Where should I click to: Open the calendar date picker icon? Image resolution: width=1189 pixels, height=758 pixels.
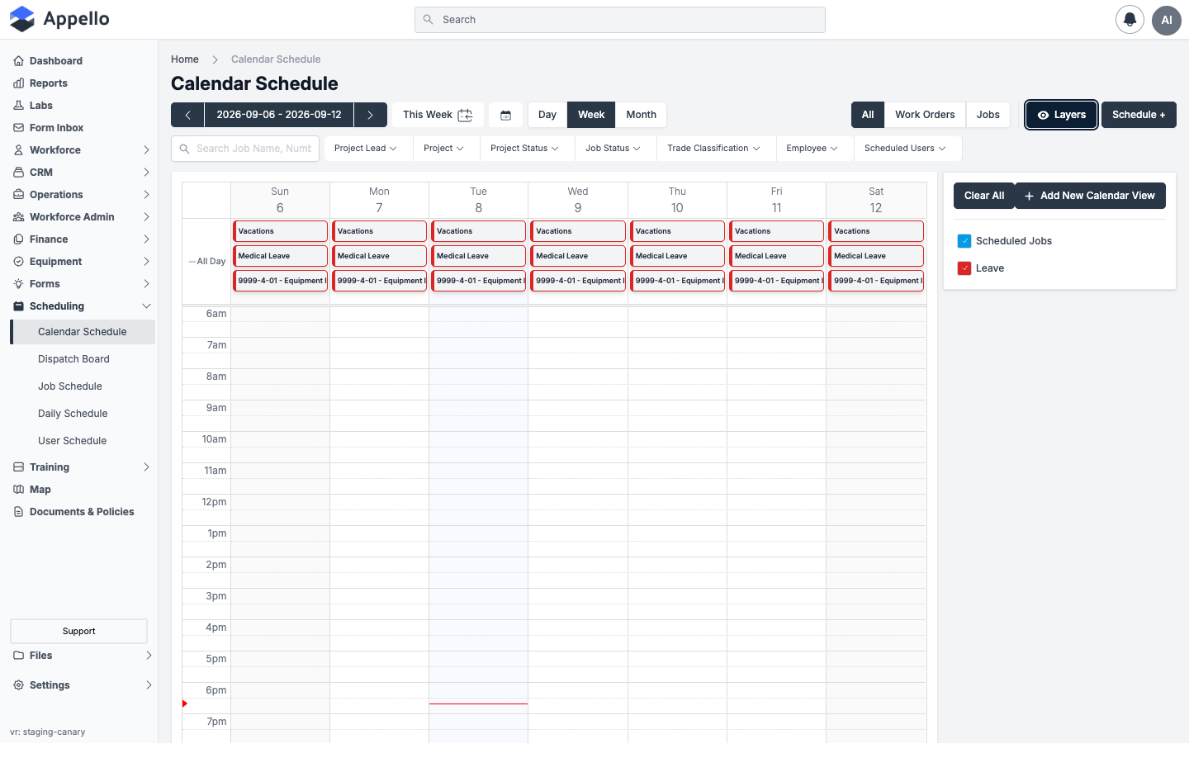click(506, 115)
